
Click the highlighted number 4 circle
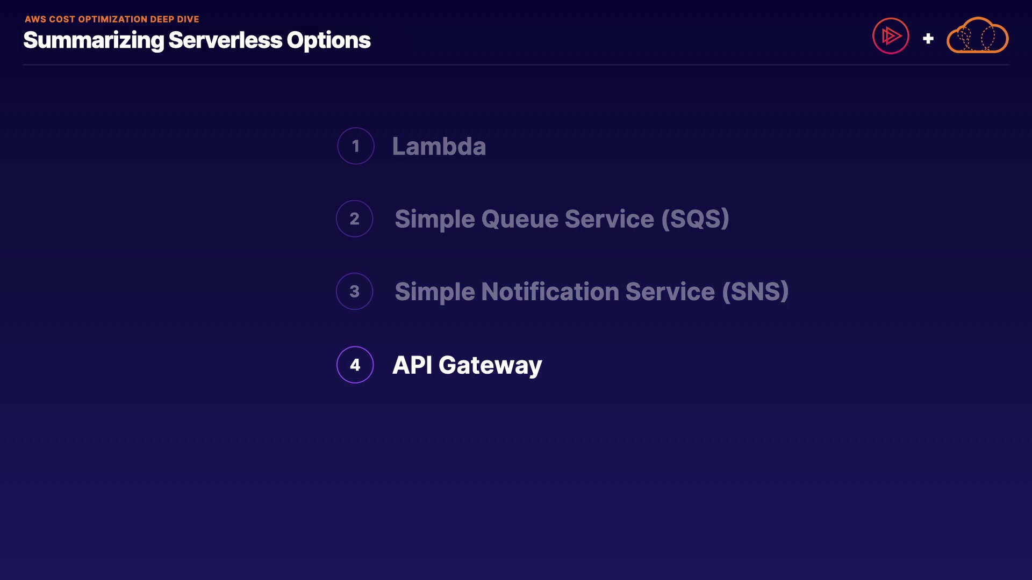[355, 365]
